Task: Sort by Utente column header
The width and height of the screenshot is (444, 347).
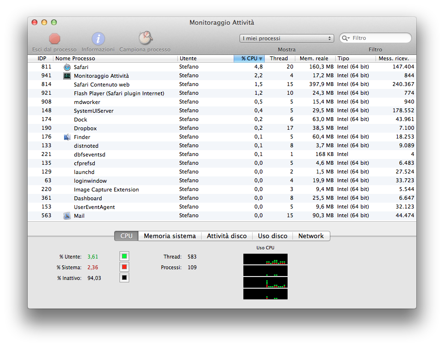Action: tap(205, 58)
